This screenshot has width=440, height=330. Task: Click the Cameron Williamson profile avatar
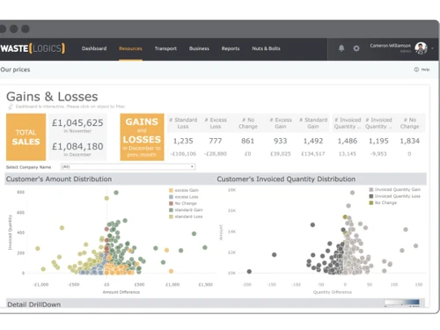click(x=421, y=48)
